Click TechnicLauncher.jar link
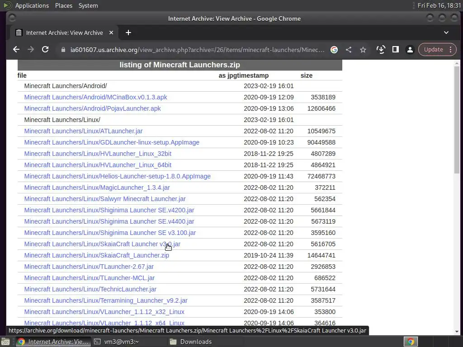This screenshot has height=347, width=463. click(90, 289)
